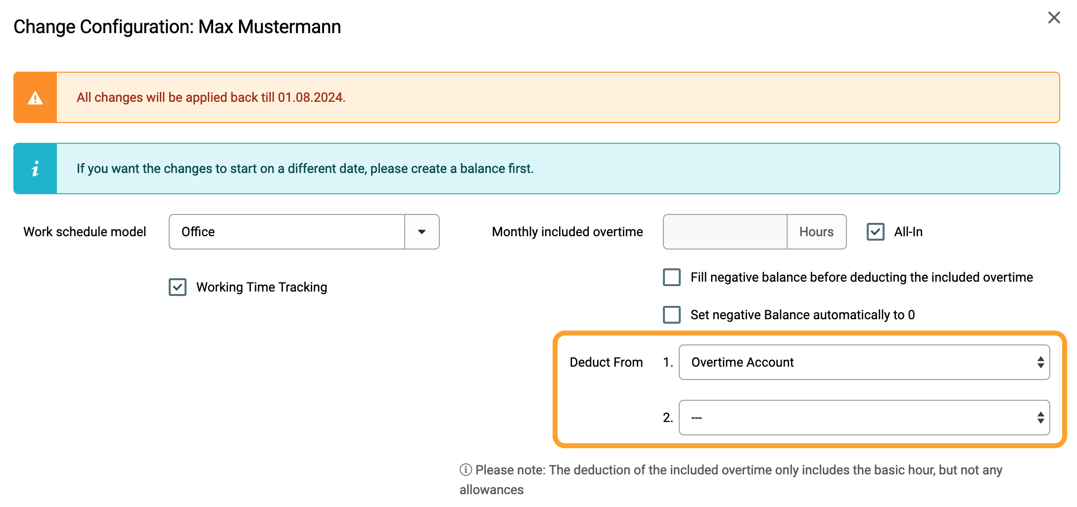Click the arrows on Overtime Account select
The image size is (1077, 507).
click(1040, 362)
